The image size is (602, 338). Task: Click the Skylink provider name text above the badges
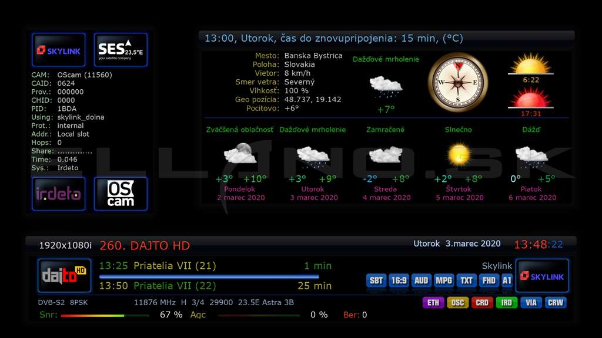[497, 266]
